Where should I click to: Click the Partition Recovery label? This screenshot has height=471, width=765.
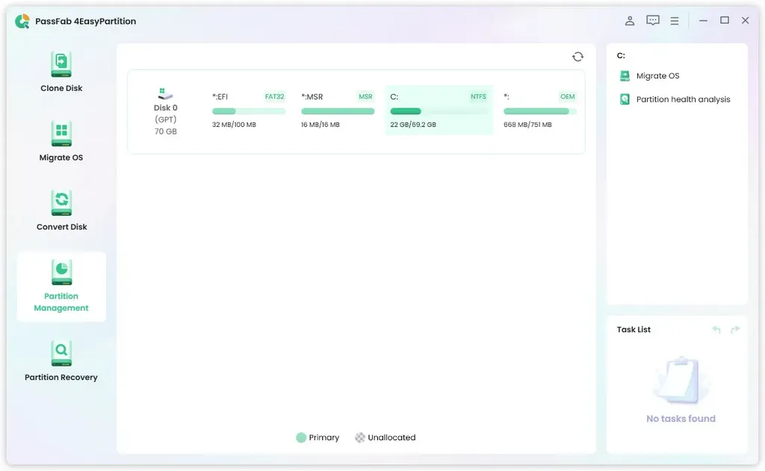[61, 377]
